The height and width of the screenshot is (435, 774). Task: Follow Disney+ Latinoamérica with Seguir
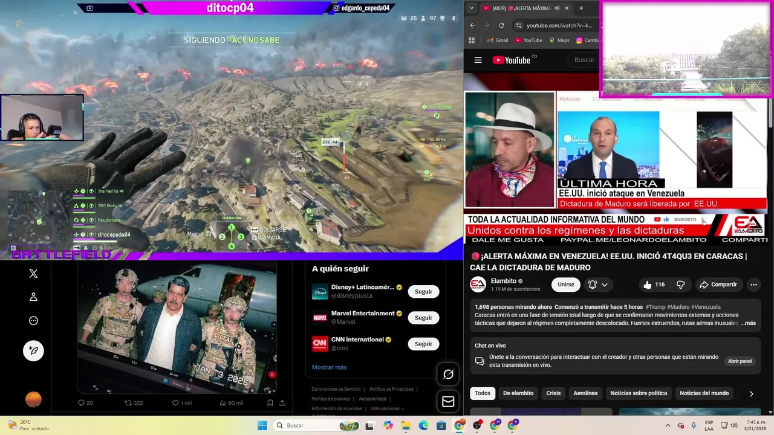coord(423,291)
